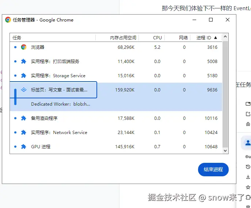Sort by 任务 column header

click(x=53, y=38)
